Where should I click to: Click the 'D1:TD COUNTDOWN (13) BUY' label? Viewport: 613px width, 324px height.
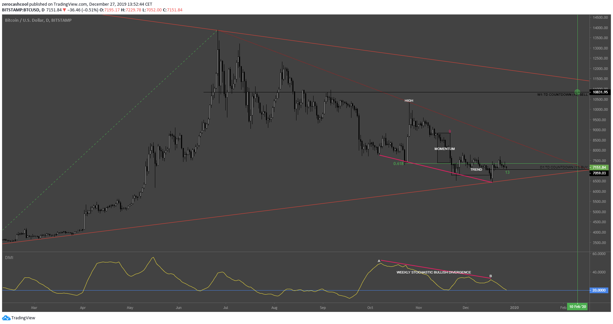tap(564, 167)
